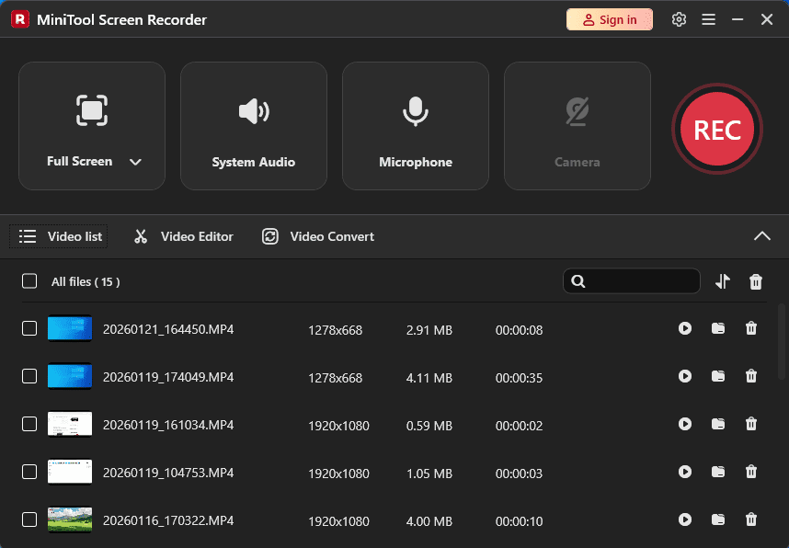Open the hamburger menu
The image size is (789, 548).
click(708, 18)
